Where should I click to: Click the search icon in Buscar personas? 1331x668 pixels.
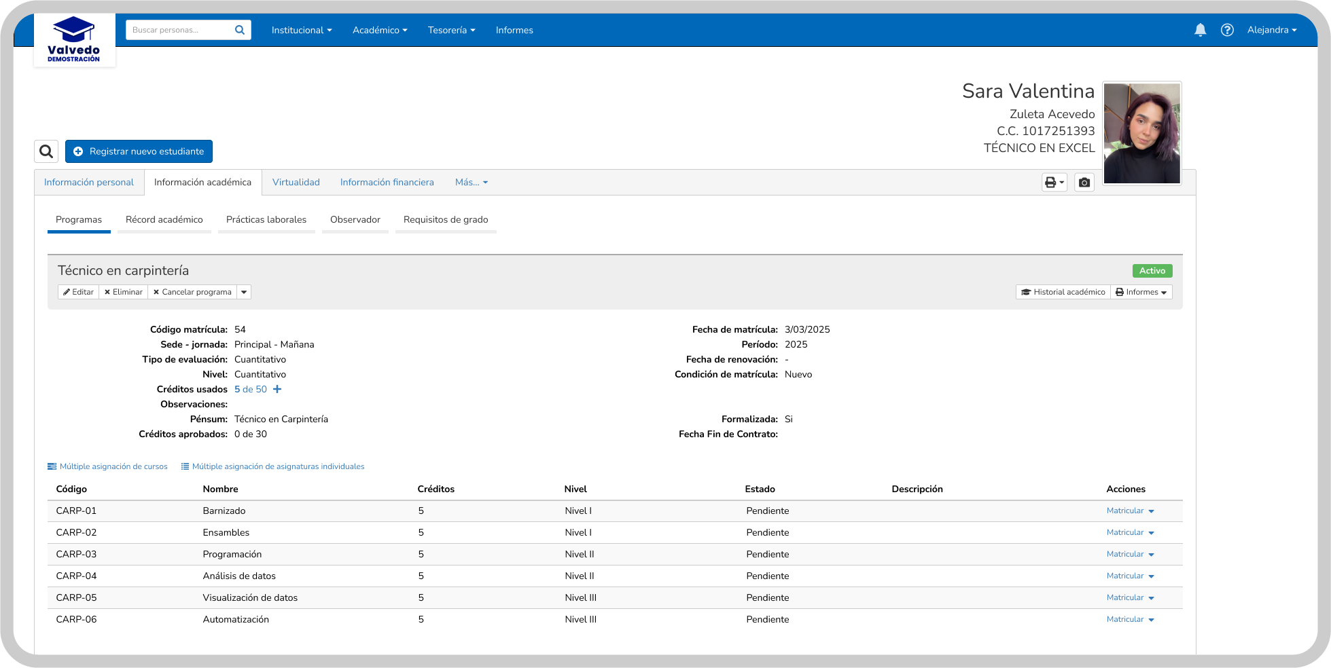240,30
